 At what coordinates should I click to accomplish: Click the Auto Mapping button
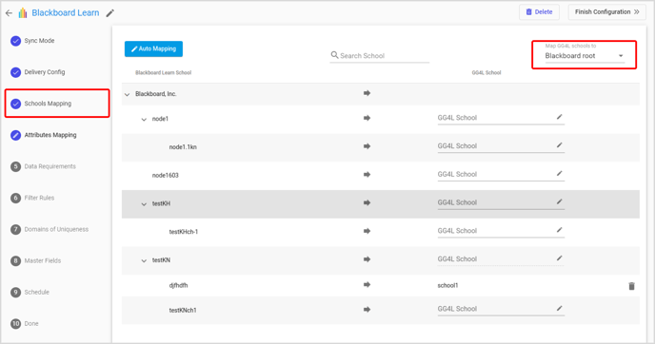click(x=153, y=48)
